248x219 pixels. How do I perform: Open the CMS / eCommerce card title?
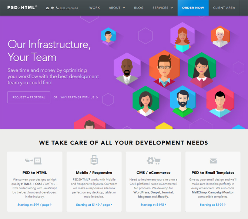(153, 173)
